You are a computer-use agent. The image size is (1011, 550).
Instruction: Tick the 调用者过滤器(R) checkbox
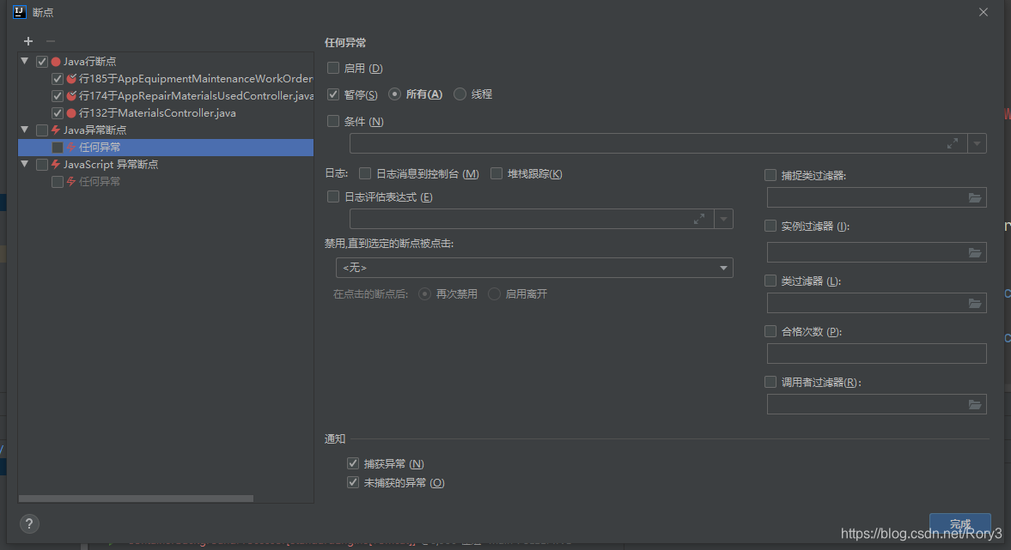[x=770, y=382]
